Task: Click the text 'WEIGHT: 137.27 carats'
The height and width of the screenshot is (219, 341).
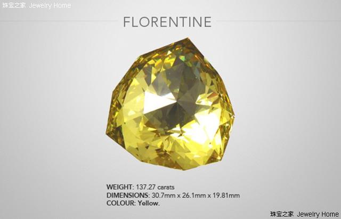Action: 140,187
